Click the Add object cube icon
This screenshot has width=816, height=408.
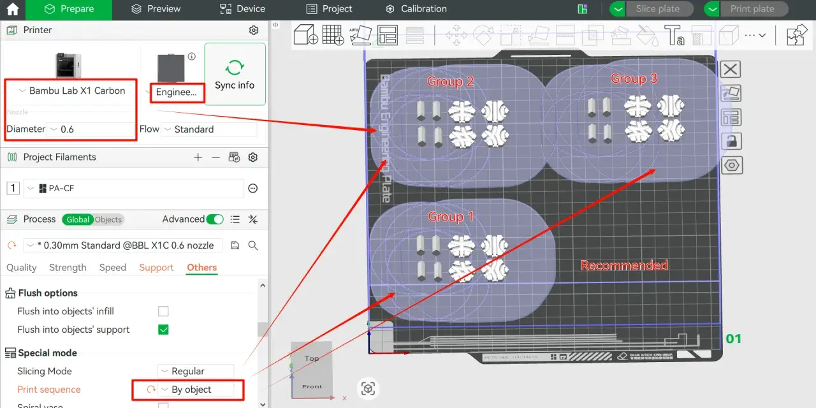[x=306, y=34]
